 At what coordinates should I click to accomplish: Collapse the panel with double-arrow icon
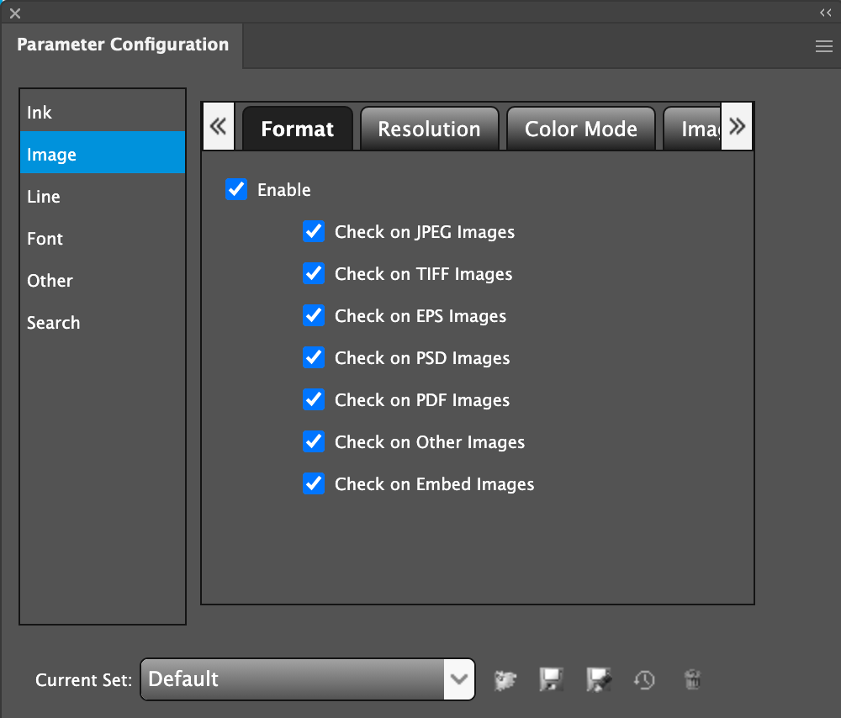coord(825,13)
